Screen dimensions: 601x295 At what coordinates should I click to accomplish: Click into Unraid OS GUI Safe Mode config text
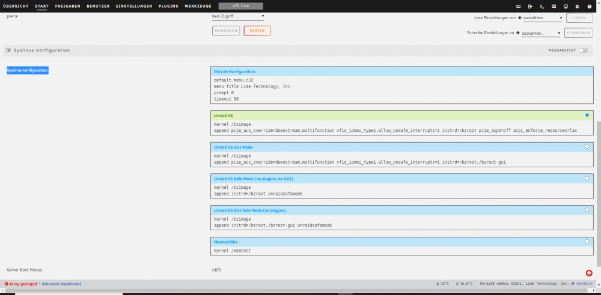[x=401, y=222]
